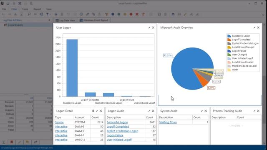This screenshot has width=267, height=150.
Task: Open Shutting Down link in System Audit
Action: (168, 122)
